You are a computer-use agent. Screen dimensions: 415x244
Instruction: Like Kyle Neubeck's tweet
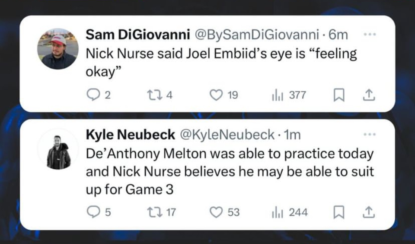coord(215,212)
